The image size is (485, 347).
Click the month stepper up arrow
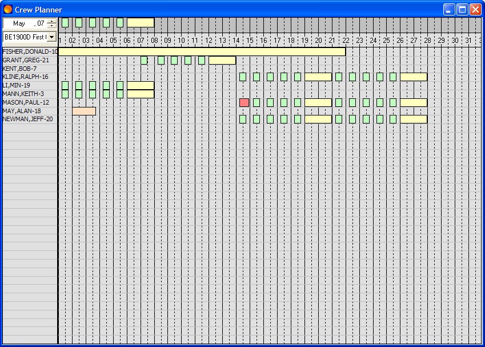[x=52, y=21]
